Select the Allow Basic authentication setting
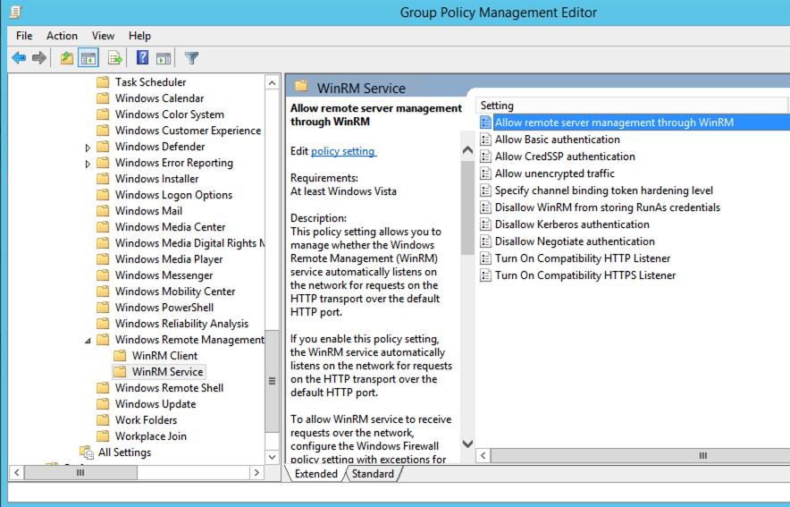The width and height of the screenshot is (790, 507). [557, 139]
